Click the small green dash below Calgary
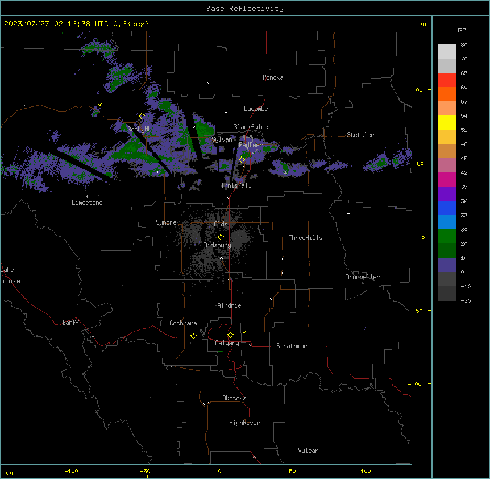Viewport: 490px width, 479px height. [221, 352]
